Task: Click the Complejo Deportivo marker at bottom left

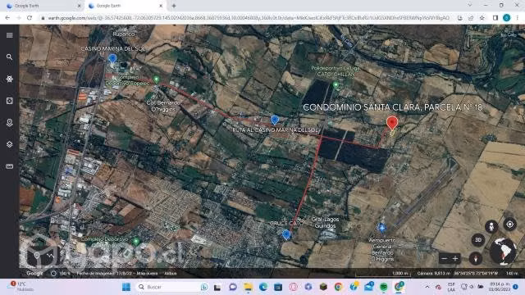Action: 136,241
